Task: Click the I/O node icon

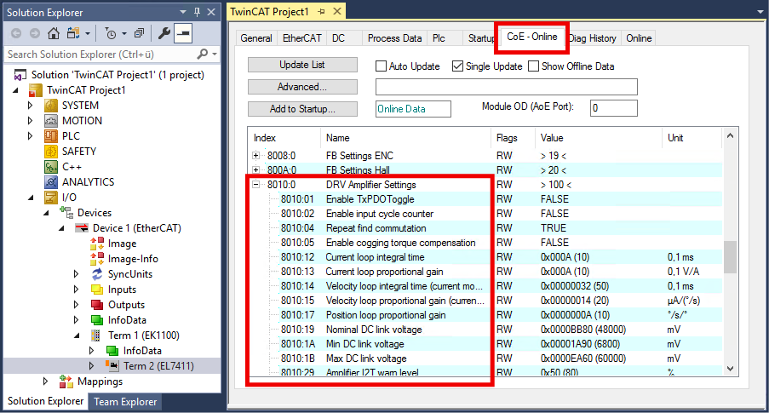Action: tap(51, 198)
